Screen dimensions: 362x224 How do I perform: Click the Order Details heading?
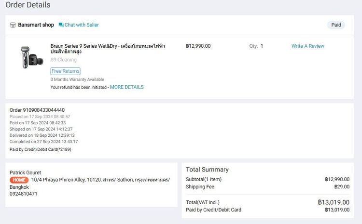click(x=28, y=5)
